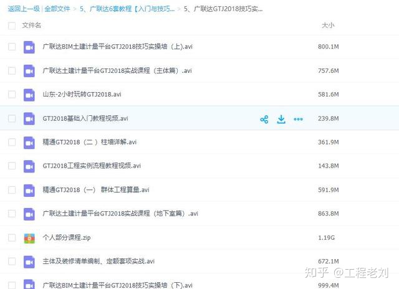The image size is (399, 289).
Task: Click video icon for GTJ2018实战课程（地下室篇）.avi
Action: click(x=29, y=214)
